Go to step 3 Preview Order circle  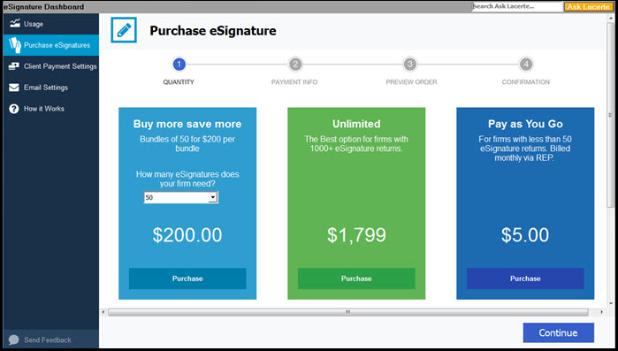[x=410, y=64]
